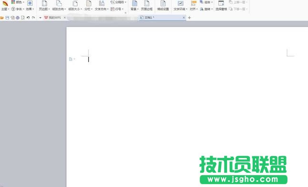Open the 纸张方向 paper orientation options
The image size is (308, 187).
59,6
